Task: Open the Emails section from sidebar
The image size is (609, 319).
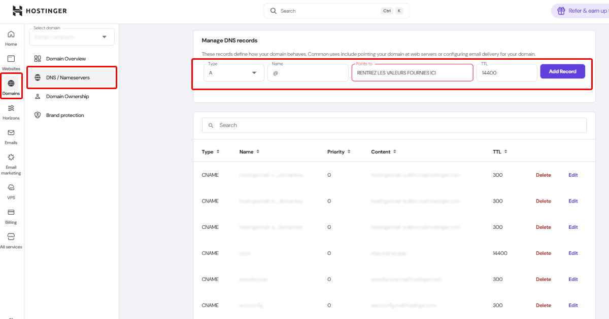Action: point(11,134)
